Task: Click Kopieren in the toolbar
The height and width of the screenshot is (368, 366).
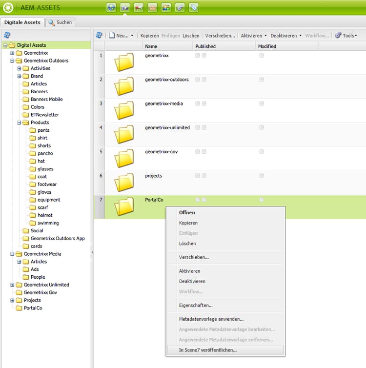Action: 149,36
